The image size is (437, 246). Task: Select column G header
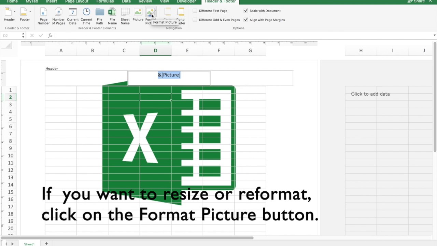pos(250,51)
